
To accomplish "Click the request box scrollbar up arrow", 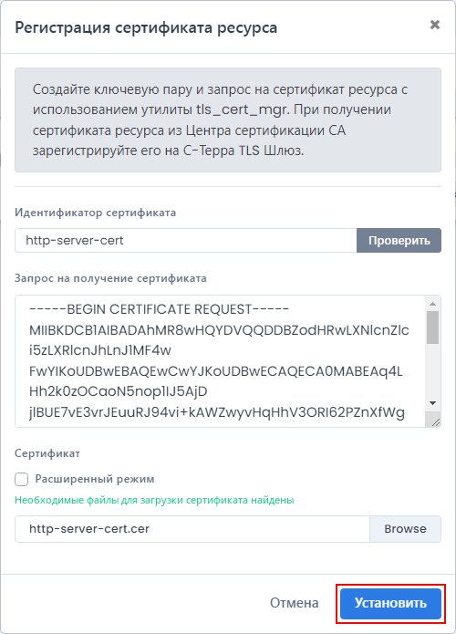I will (x=432, y=304).
